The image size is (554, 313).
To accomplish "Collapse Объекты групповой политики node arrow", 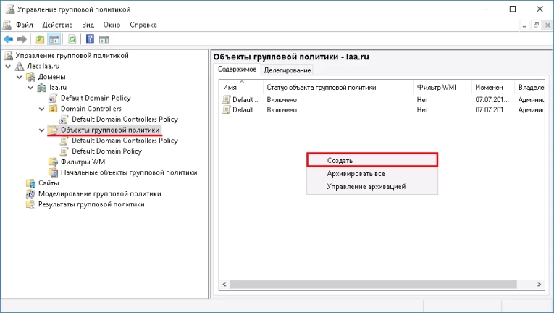I will 41,130.
